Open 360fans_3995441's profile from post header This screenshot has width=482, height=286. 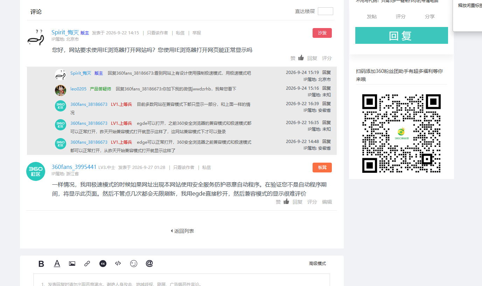click(x=74, y=167)
